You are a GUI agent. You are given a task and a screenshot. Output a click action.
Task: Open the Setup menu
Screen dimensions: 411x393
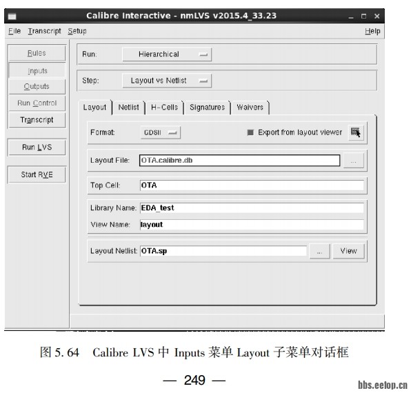pyautogui.click(x=77, y=31)
